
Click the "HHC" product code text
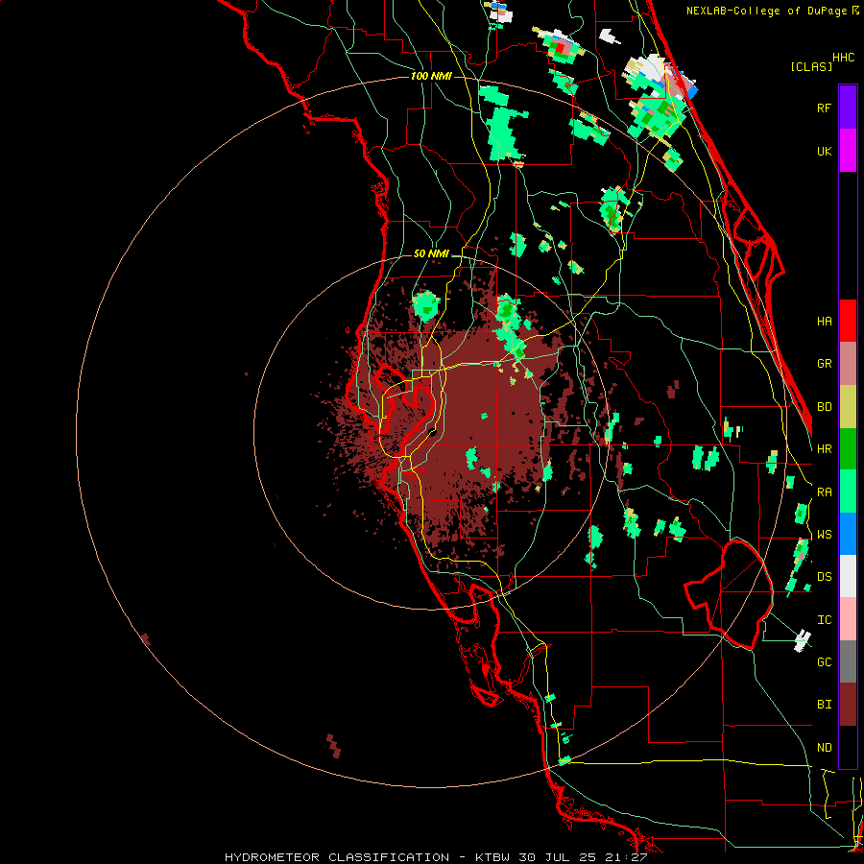pyautogui.click(x=844, y=58)
